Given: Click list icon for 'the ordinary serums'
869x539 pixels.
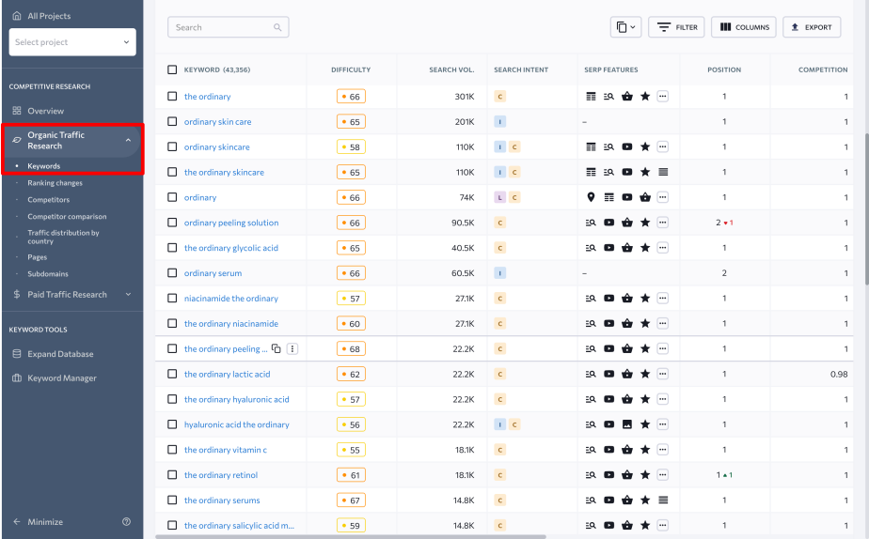Looking at the screenshot, I should [x=663, y=500].
